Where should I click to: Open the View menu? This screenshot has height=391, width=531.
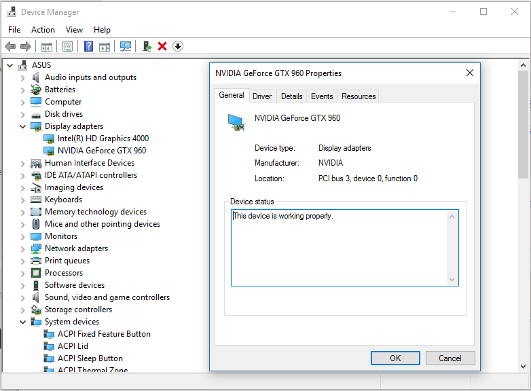pos(74,30)
